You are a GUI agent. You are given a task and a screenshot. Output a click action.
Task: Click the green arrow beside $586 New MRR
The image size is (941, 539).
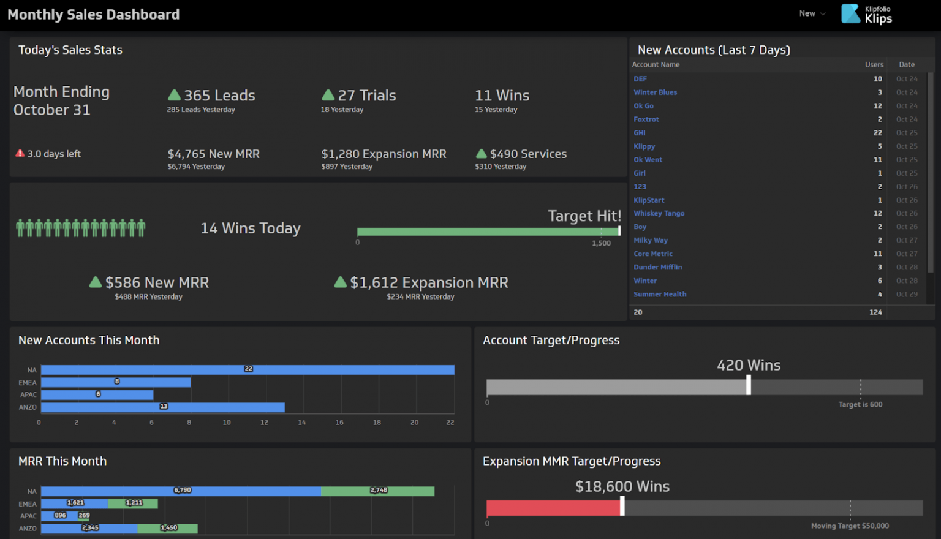click(x=95, y=282)
